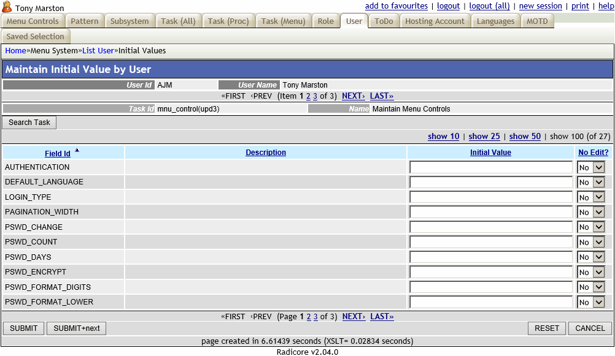Click the Initial Value field for PSWD_DAYS

coord(490,257)
